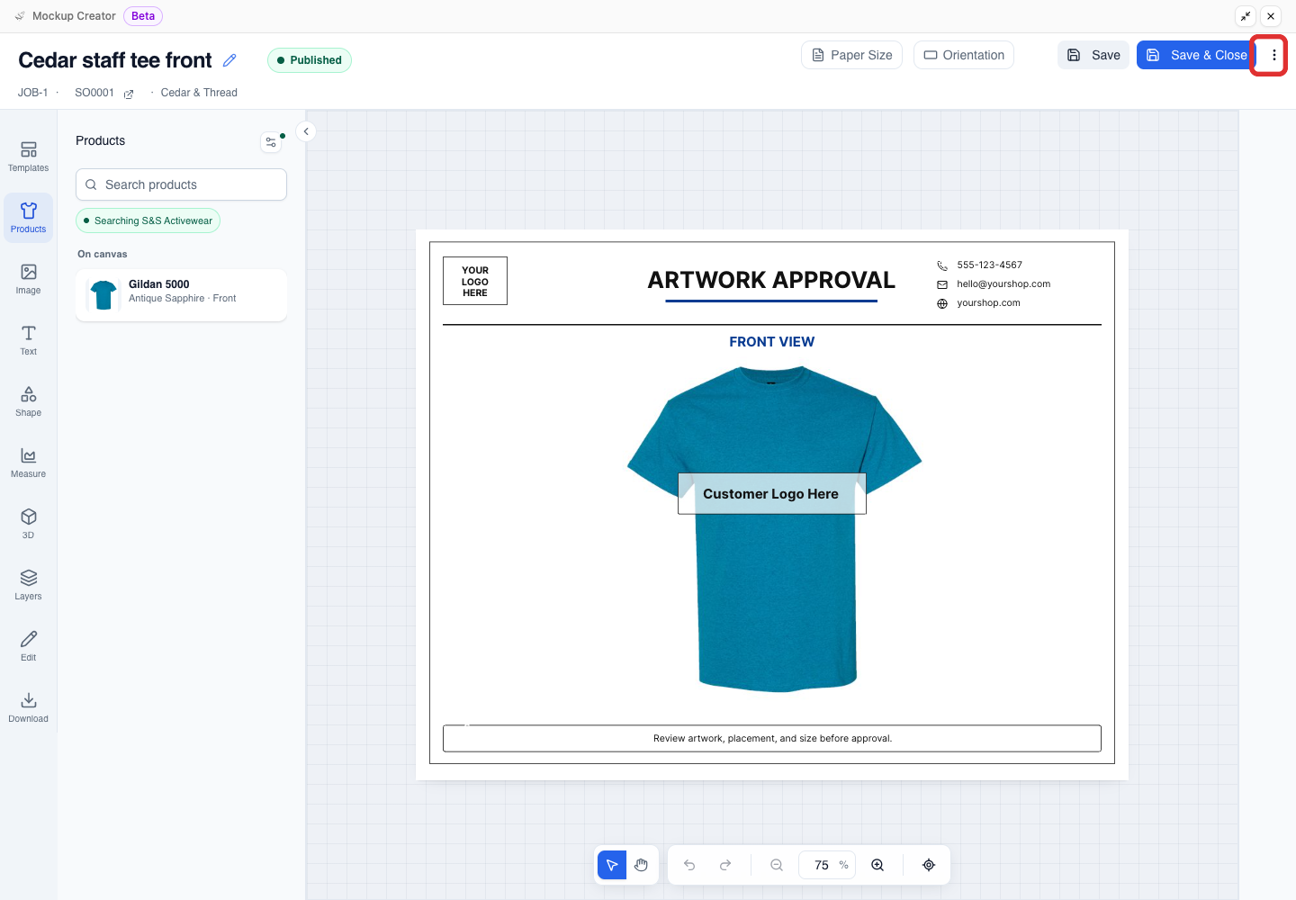
Task: Open the Measure tool
Action: coord(29,463)
